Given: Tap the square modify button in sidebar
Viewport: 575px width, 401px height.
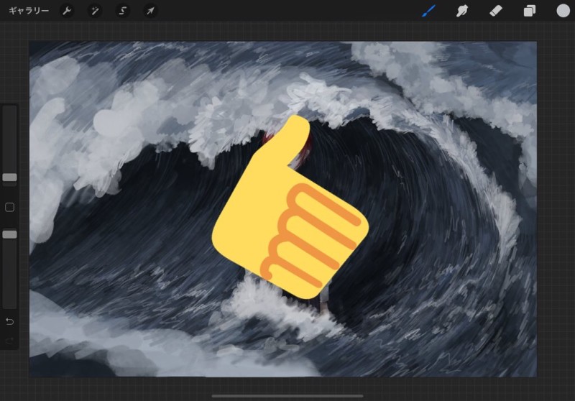Looking at the screenshot, I should (x=9, y=208).
